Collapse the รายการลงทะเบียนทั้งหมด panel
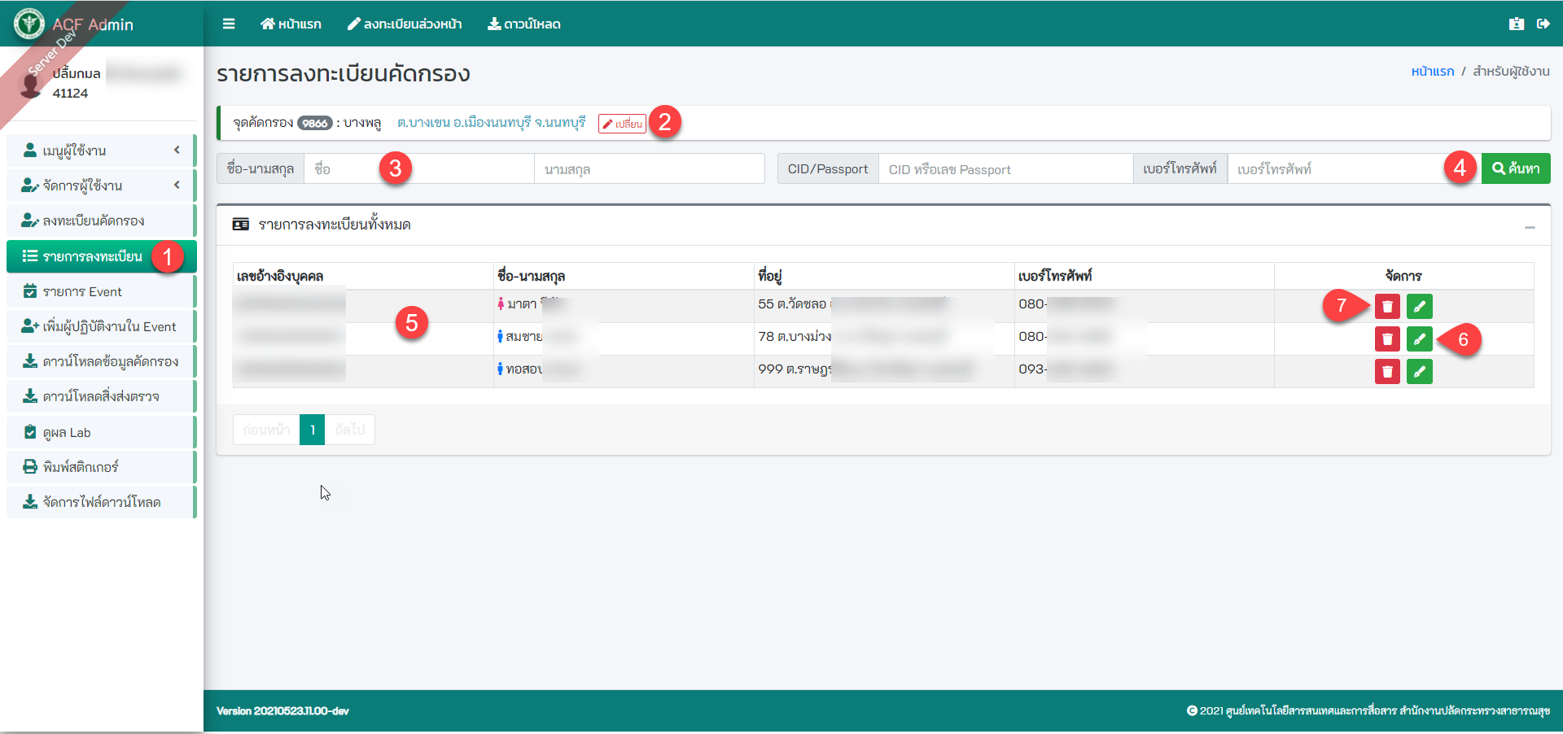This screenshot has width=1563, height=734. pyautogui.click(x=1530, y=227)
